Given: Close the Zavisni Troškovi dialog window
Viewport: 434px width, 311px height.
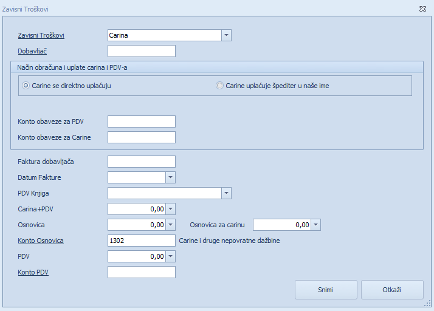Looking at the screenshot, I should coord(422,9).
